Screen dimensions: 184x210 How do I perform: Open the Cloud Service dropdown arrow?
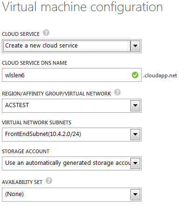(135, 46)
